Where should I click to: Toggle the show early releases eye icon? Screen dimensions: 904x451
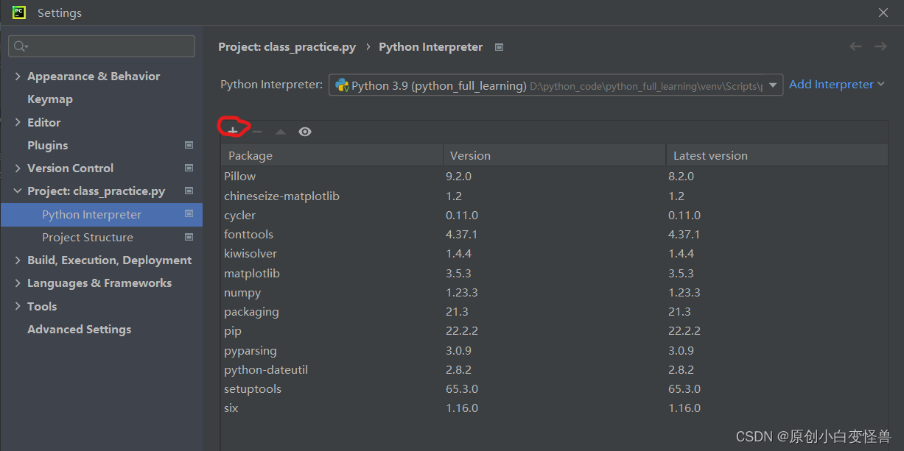305,132
